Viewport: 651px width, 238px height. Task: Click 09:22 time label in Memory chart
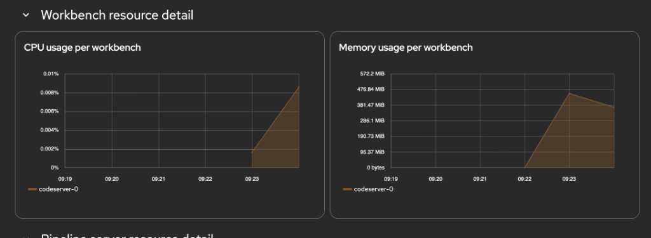(x=524, y=179)
